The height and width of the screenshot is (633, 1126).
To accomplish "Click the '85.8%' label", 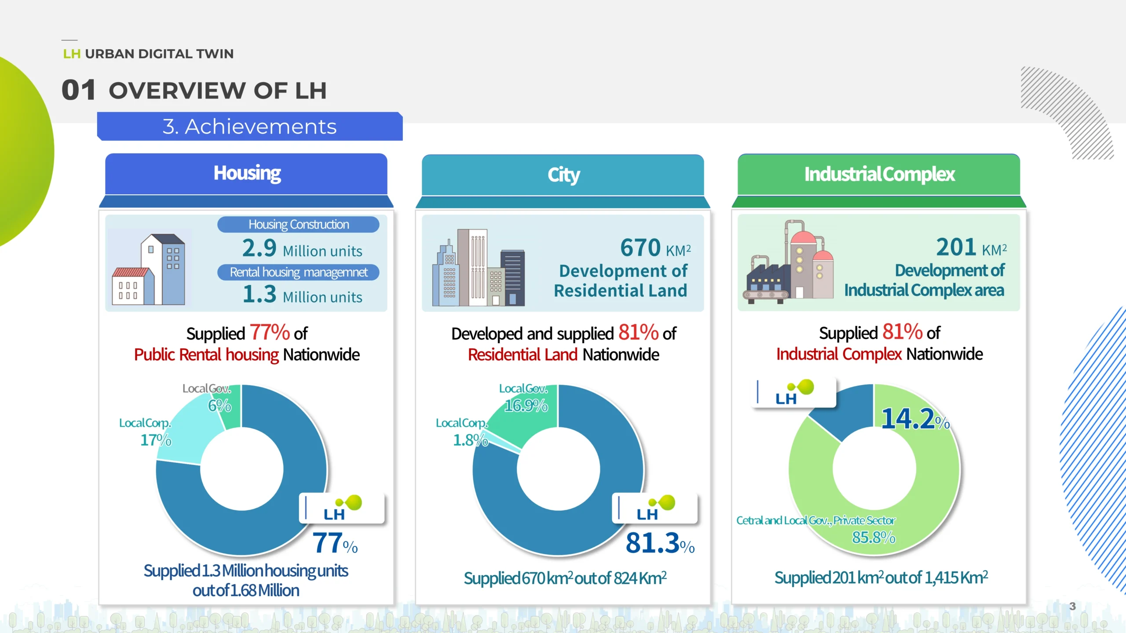I will [x=874, y=538].
